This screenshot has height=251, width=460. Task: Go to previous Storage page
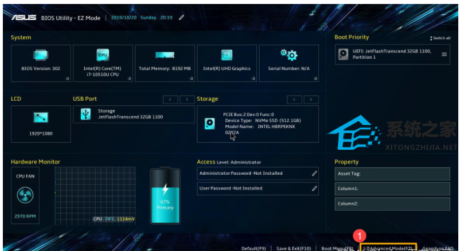pos(294,100)
